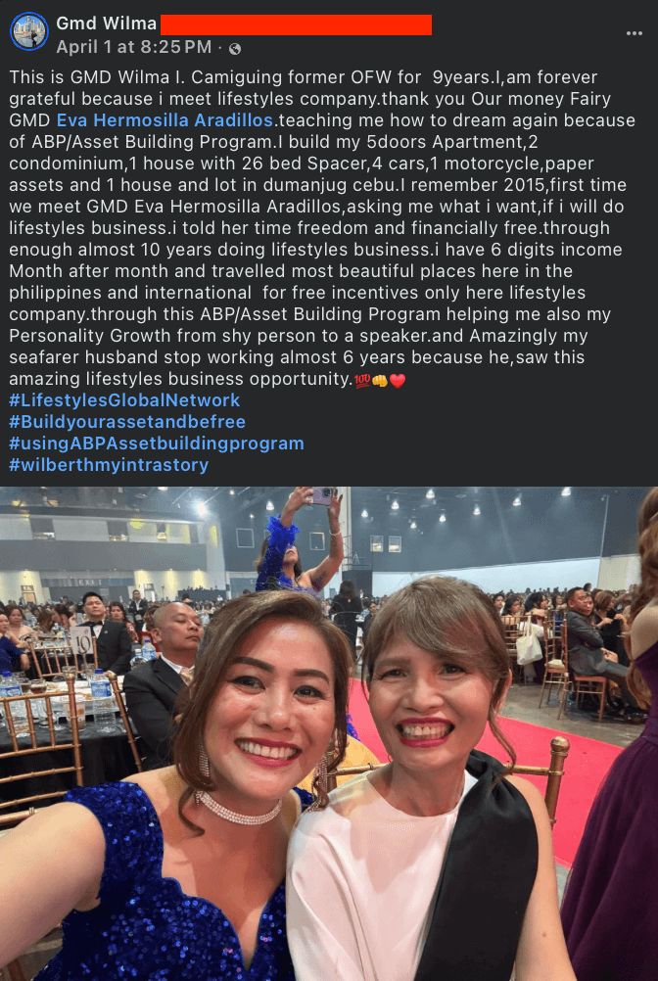Image resolution: width=658 pixels, height=981 pixels.
Task: Open the #wilberthmyintrastory hashtag
Action: pyautogui.click(x=109, y=465)
